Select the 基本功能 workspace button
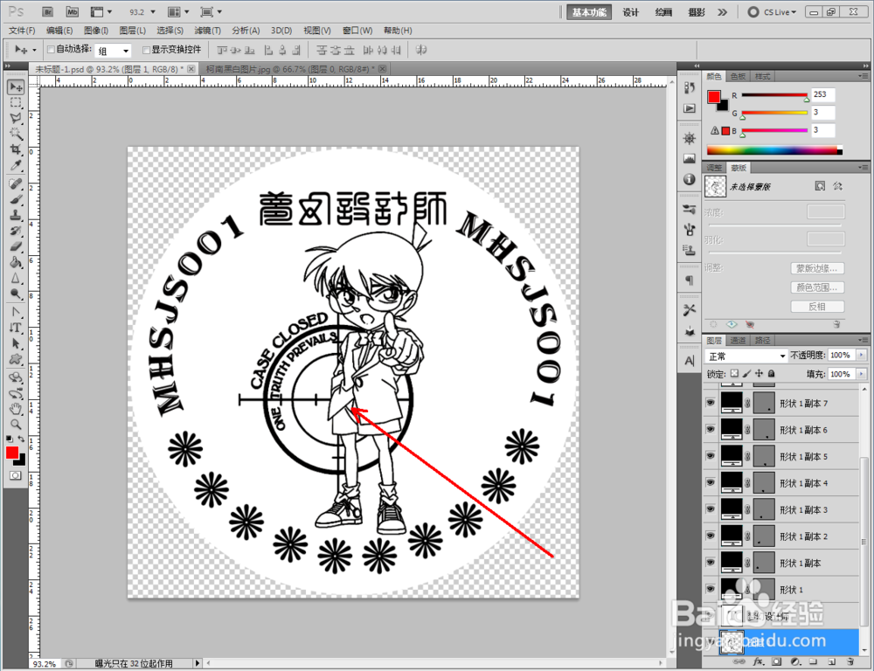 pos(589,12)
